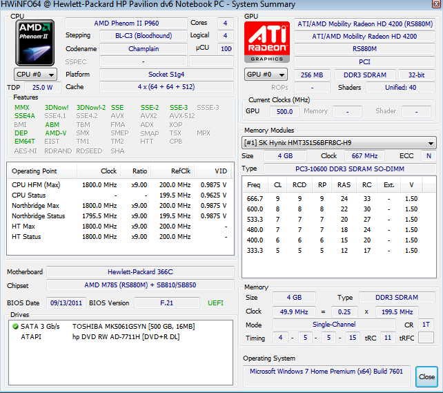The height and width of the screenshot is (393, 443).
Task: Click the 256 MB video memory field
Action: coord(312,75)
